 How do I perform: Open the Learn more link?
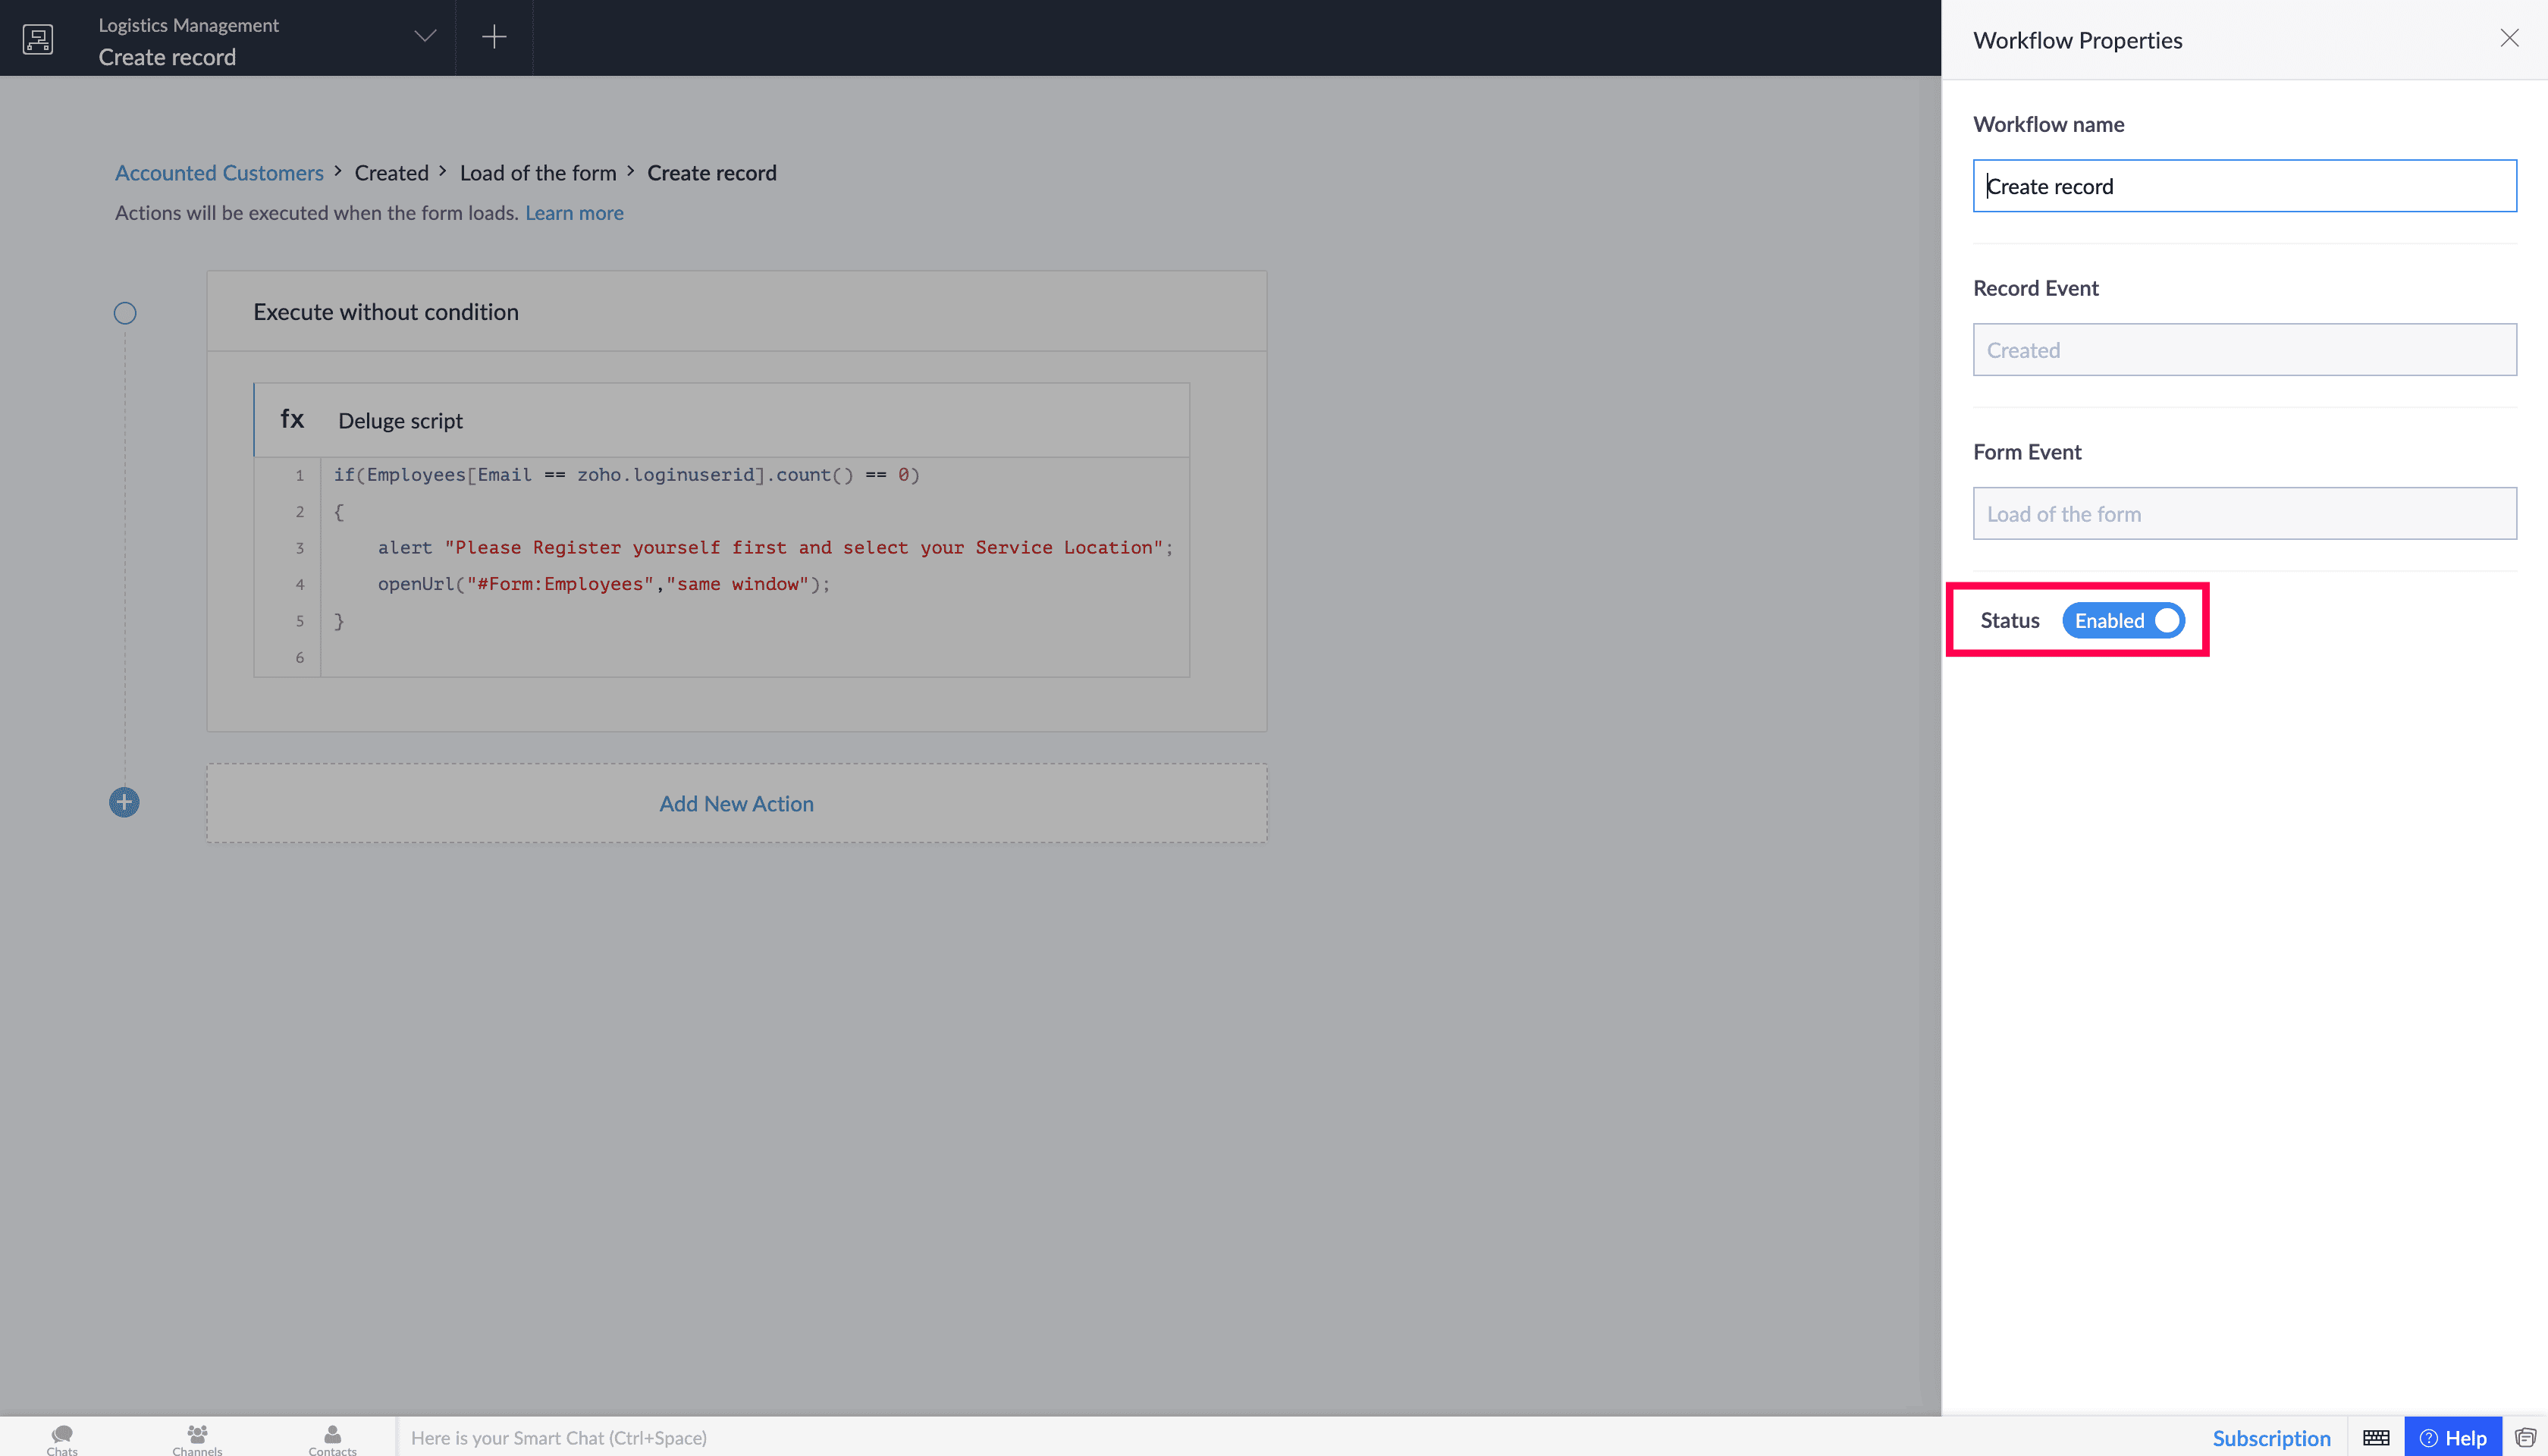(x=574, y=213)
